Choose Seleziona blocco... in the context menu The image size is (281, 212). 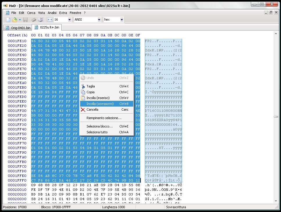pos(107,126)
